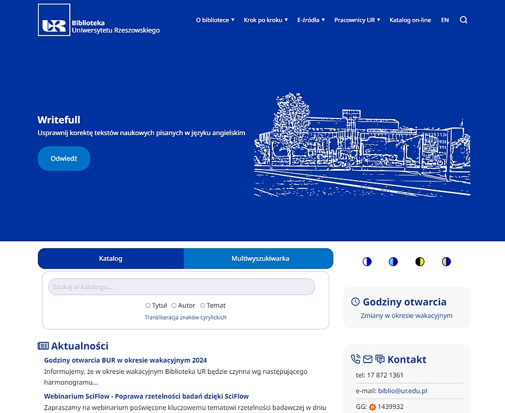The image size is (505, 413).
Task: Click the Kontakt heading
Action: click(407, 359)
